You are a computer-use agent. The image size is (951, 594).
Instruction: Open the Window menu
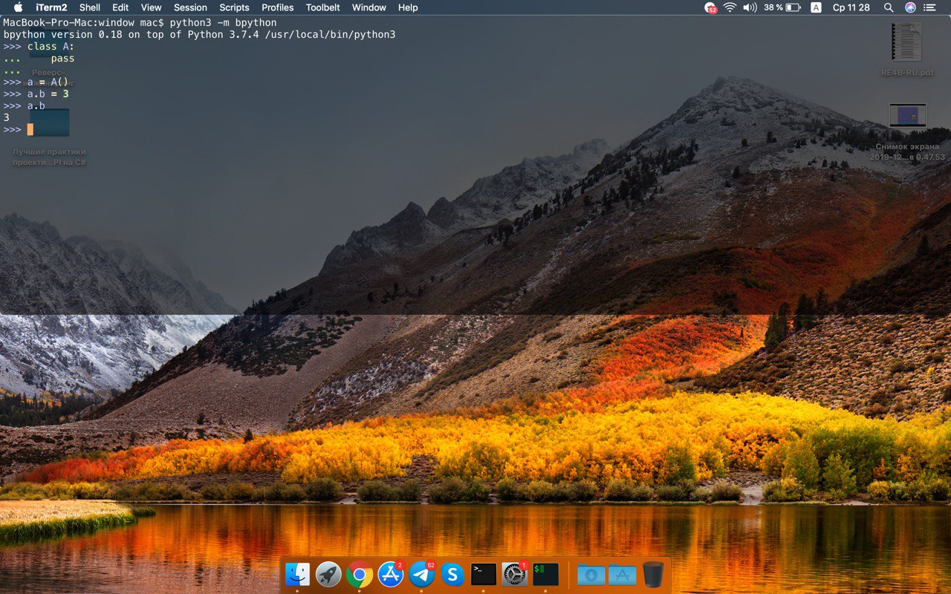click(369, 7)
